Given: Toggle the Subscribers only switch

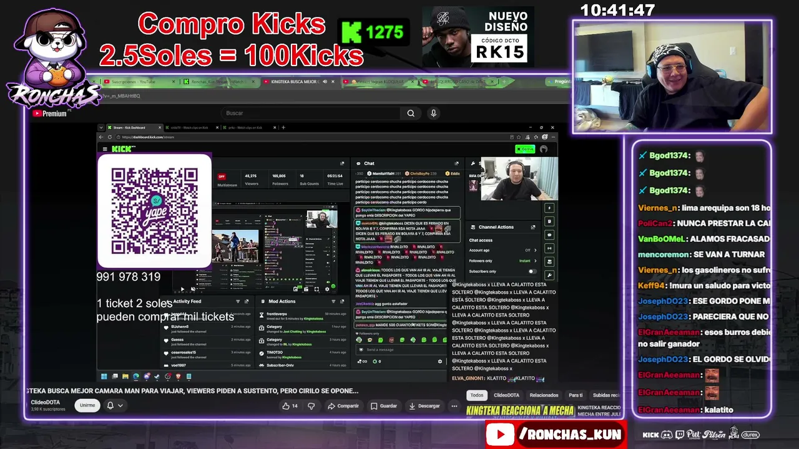Looking at the screenshot, I should tap(532, 271).
